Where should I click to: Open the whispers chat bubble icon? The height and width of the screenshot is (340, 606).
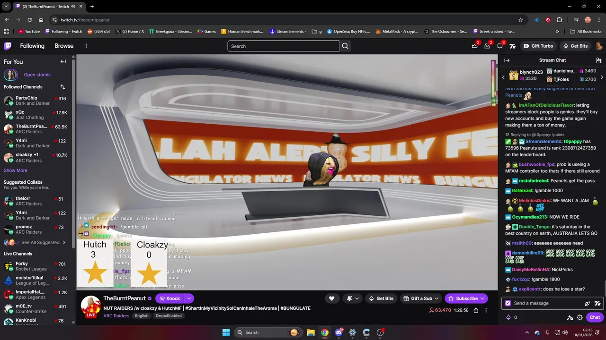coord(500,46)
